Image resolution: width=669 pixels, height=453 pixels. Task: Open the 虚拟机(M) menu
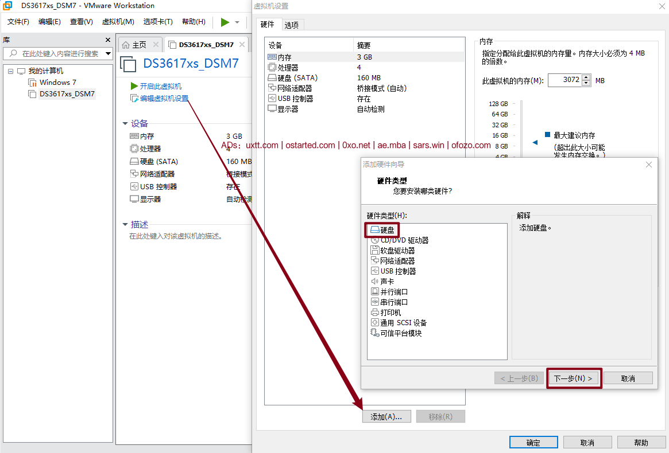point(118,22)
